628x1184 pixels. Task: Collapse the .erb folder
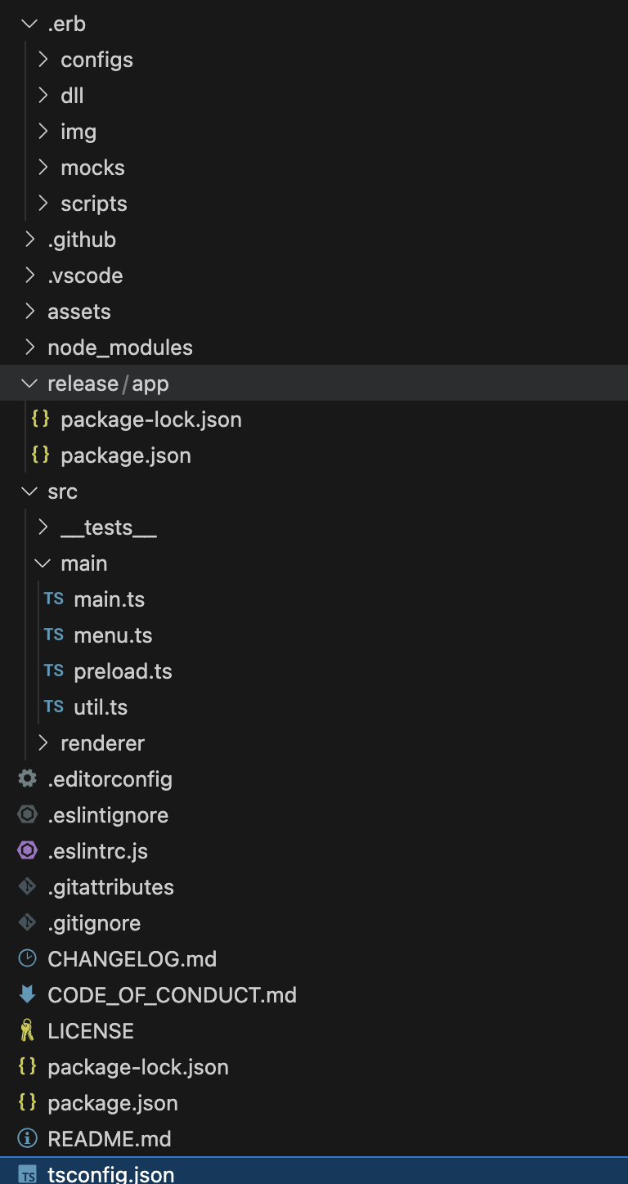[30, 24]
